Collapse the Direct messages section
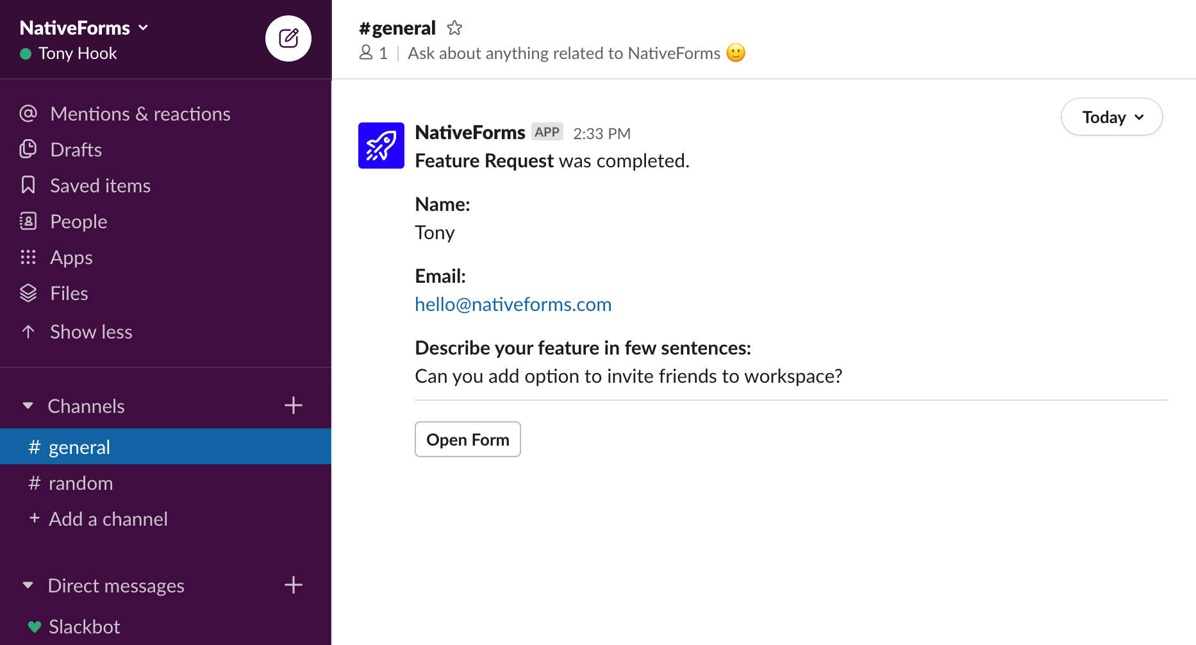 pyautogui.click(x=28, y=585)
